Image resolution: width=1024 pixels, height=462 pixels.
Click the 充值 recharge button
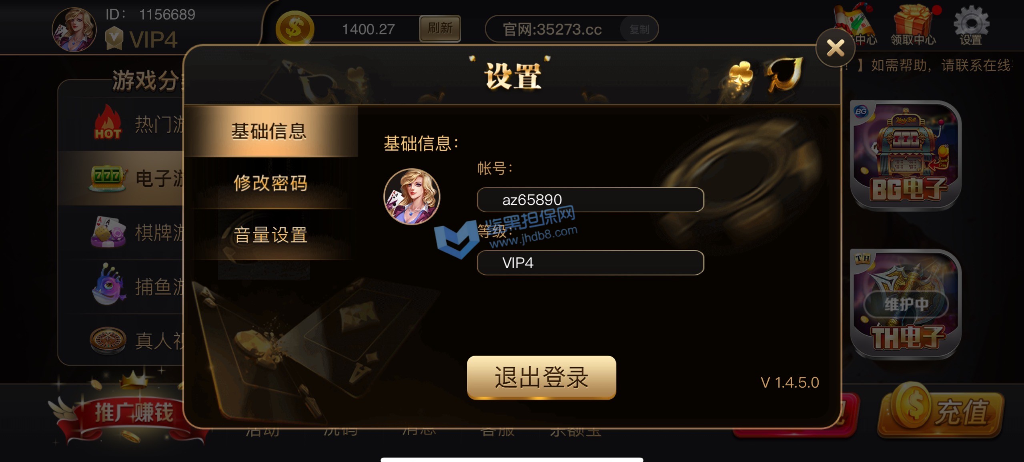[941, 411]
